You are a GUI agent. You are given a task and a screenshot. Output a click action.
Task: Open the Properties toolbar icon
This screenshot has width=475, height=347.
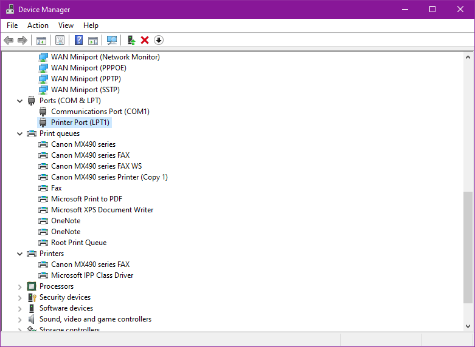coord(60,40)
